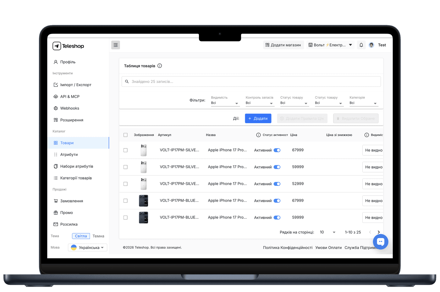Open Не видно dropdown for blue iPhone 59999
This screenshot has width=440, height=292.
[x=373, y=218]
